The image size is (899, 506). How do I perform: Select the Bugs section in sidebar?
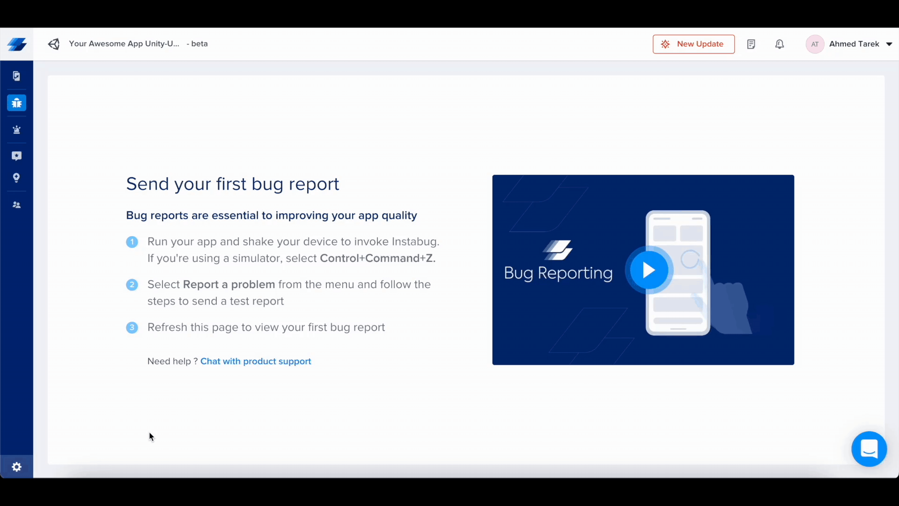pos(17,103)
